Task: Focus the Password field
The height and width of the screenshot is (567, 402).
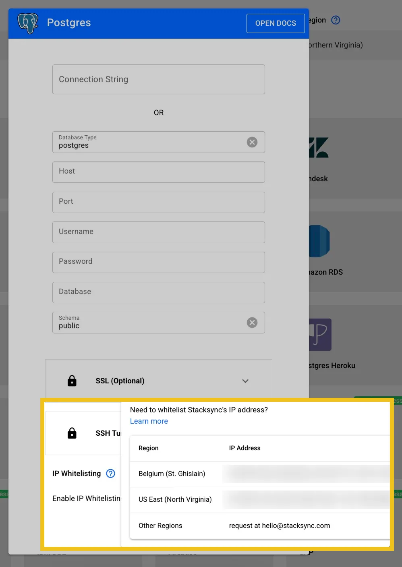Action: coord(159,262)
